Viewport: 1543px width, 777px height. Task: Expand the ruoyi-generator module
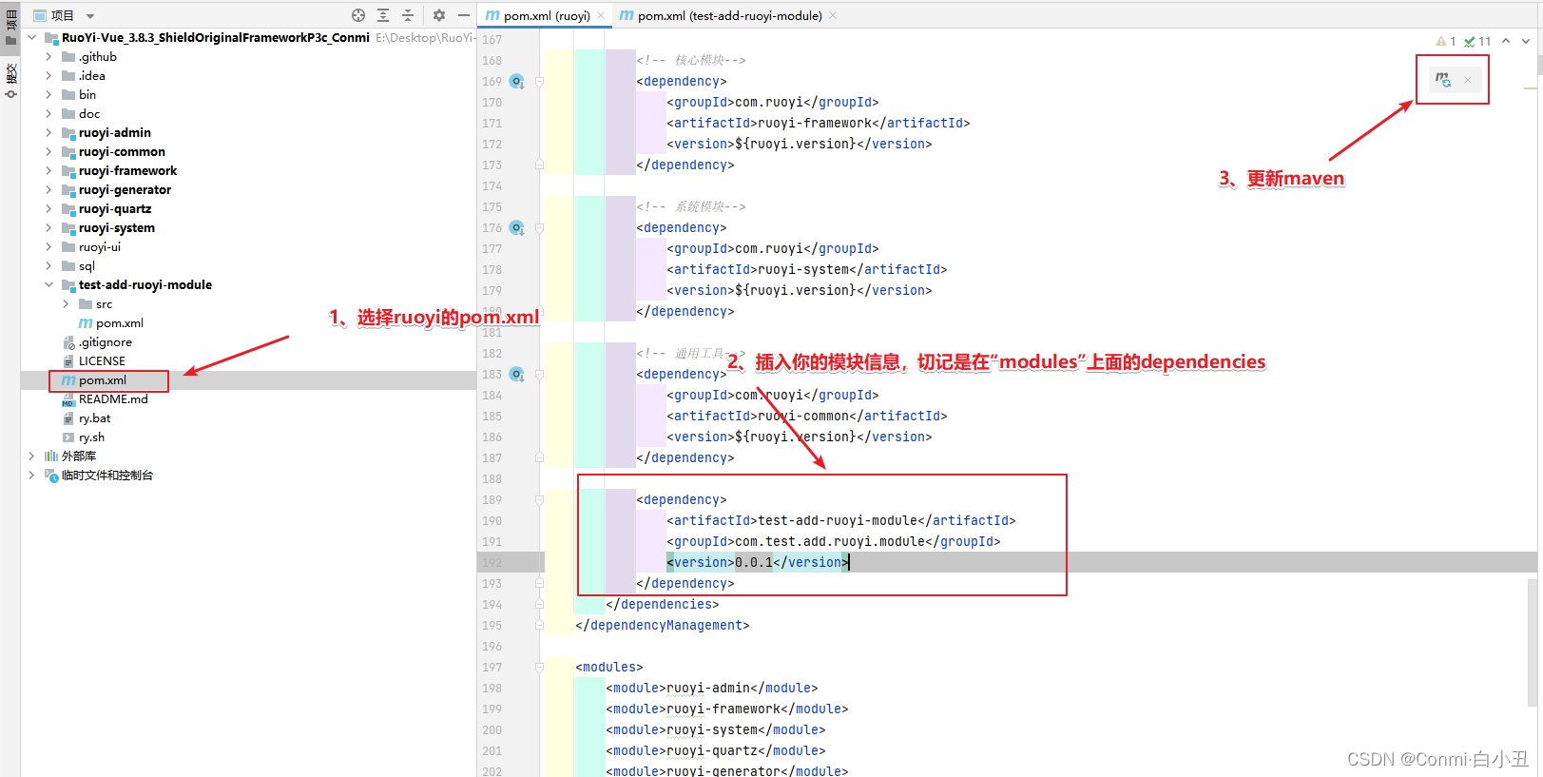tap(48, 190)
